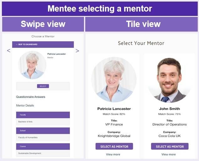Click the School header bar
The height and width of the screenshot is (161, 199).
point(43,131)
